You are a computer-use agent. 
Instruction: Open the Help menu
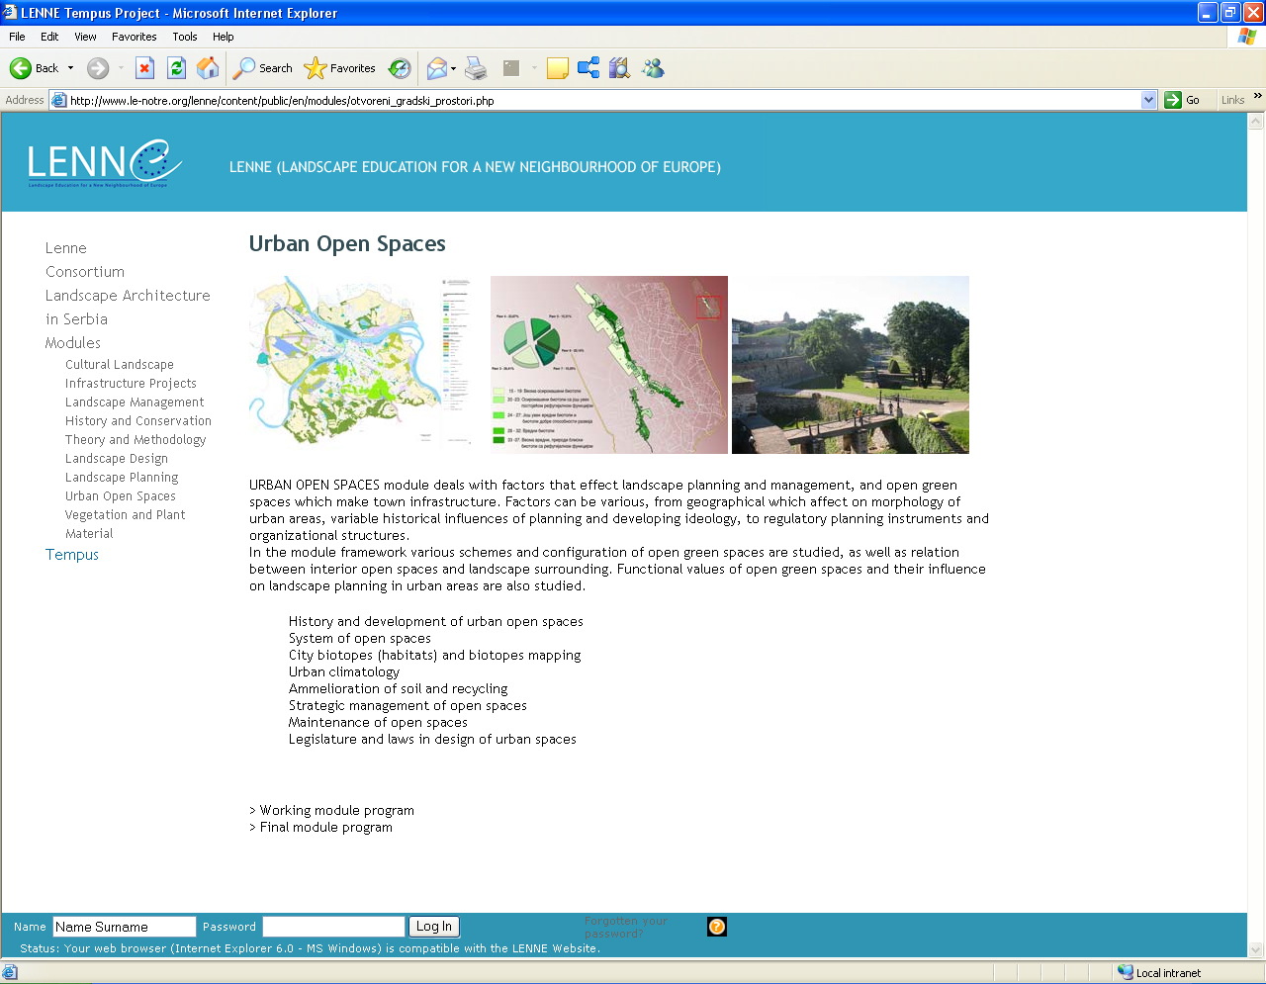[224, 37]
